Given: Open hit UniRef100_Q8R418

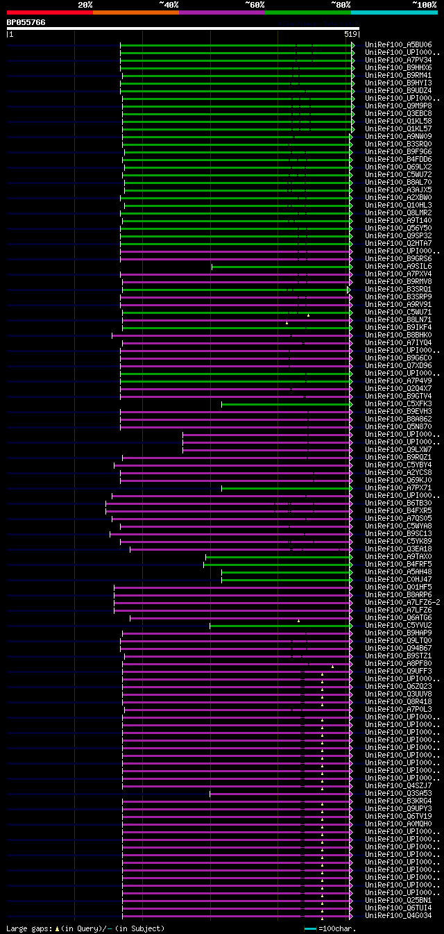Looking at the screenshot, I should (398, 701).
